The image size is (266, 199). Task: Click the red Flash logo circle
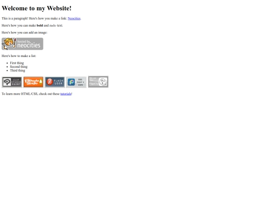50,82
